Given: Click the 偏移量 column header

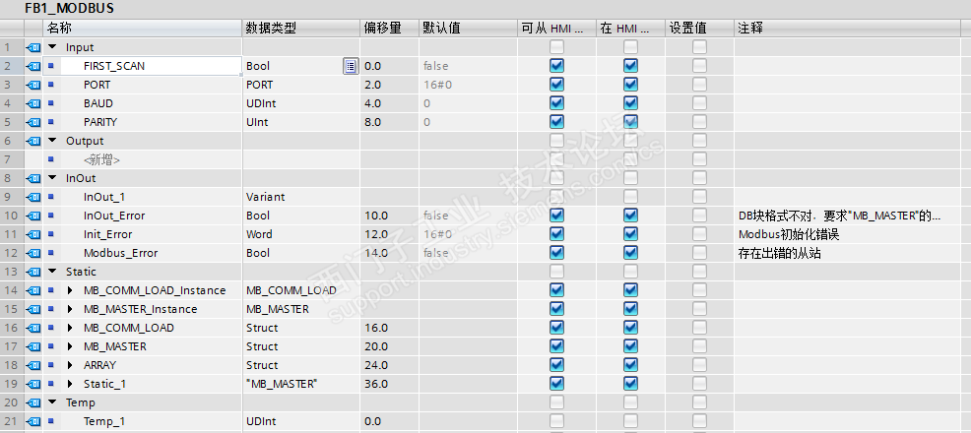Looking at the screenshot, I should pos(390,28).
